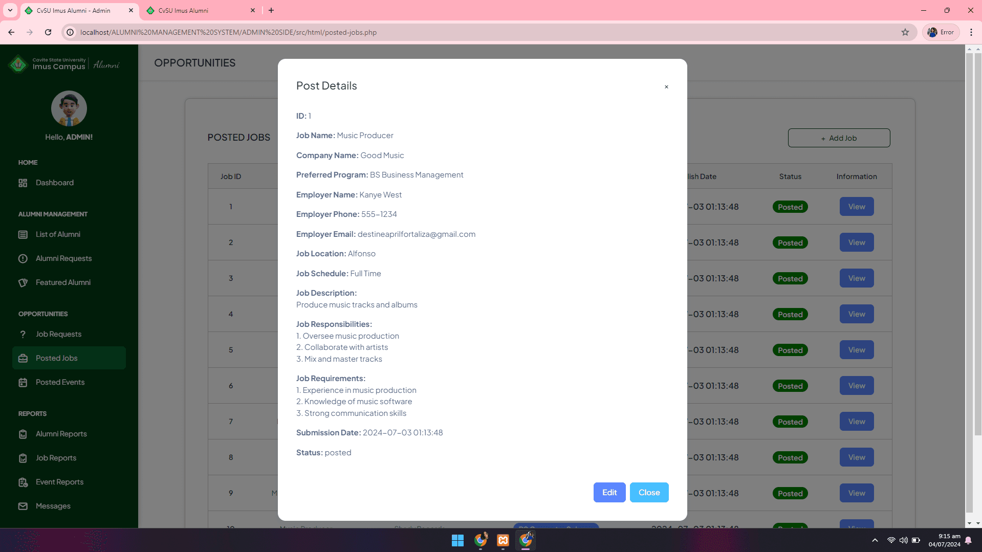Close the Post Details modal with X
982x552 pixels.
pyautogui.click(x=666, y=87)
